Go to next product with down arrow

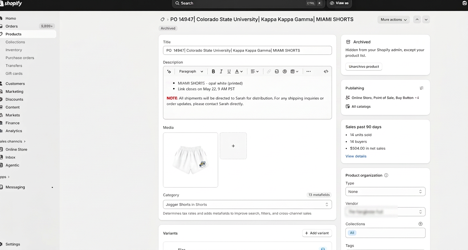tap(426, 20)
